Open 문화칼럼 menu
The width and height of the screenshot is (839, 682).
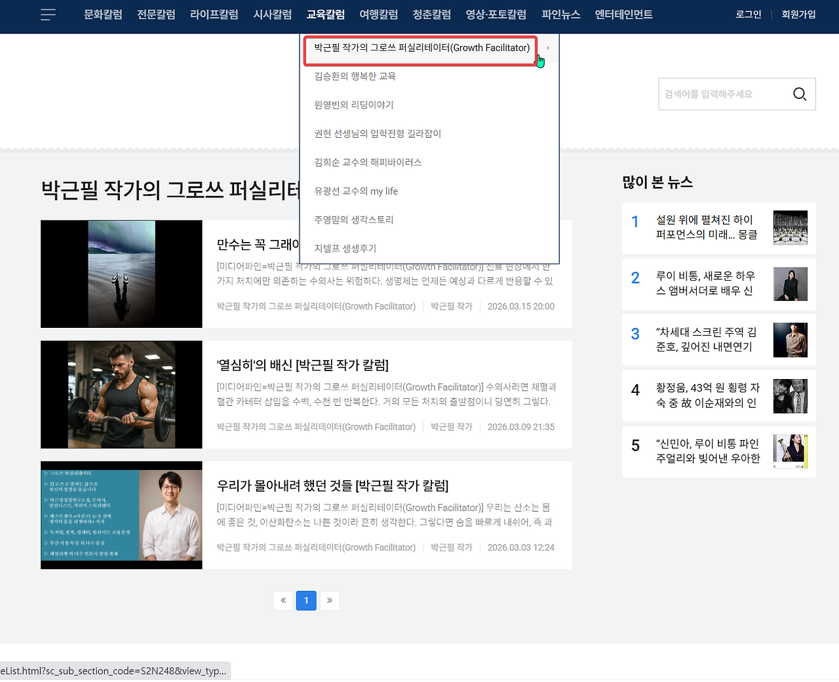click(103, 14)
